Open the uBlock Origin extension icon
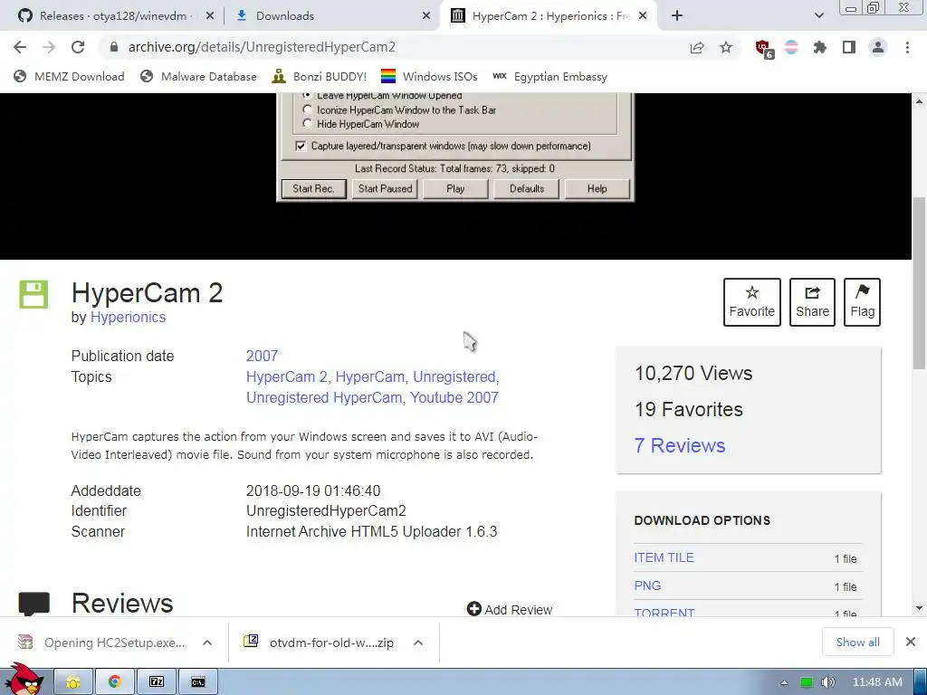927x695 pixels. point(764,49)
